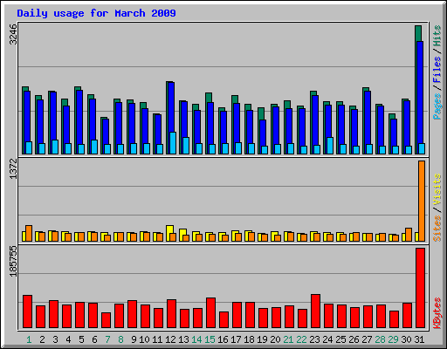The width and height of the screenshot is (447, 349).
Task: Click day 30 on the x-axis
Action: pyautogui.click(x=406, y=339)
